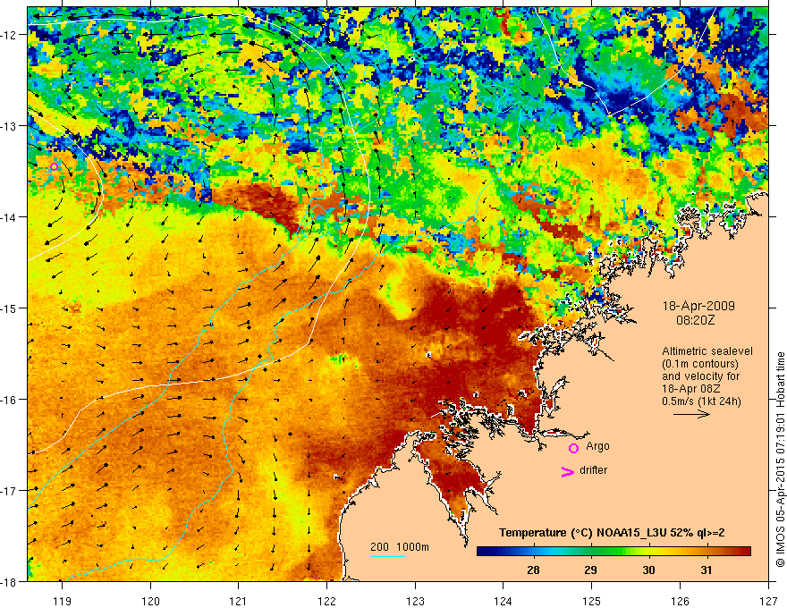The width and height of the screenshot is (787, 608).
Task: Click the latitude axis label -17
Action: click(x=9, y=490)
